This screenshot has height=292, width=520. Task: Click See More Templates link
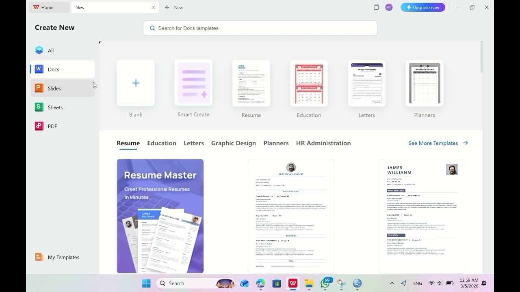click(438, 143)
